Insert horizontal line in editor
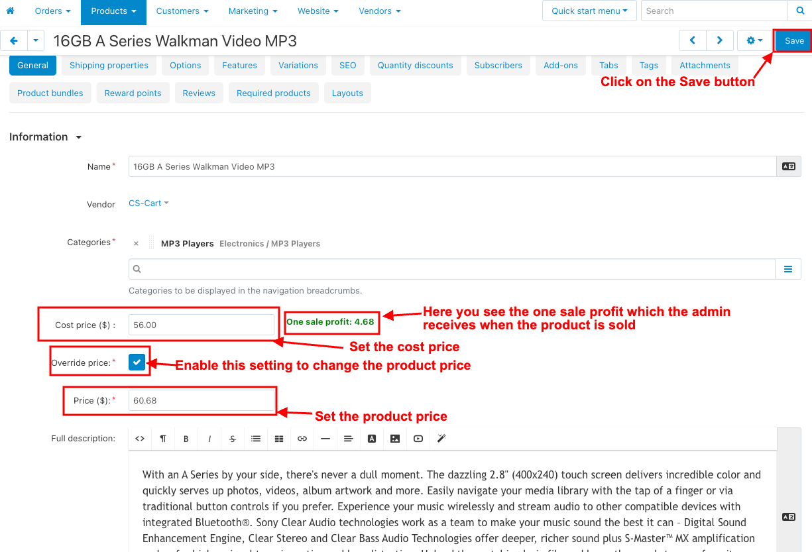This screenshot has height=552, width=812. 325,439
